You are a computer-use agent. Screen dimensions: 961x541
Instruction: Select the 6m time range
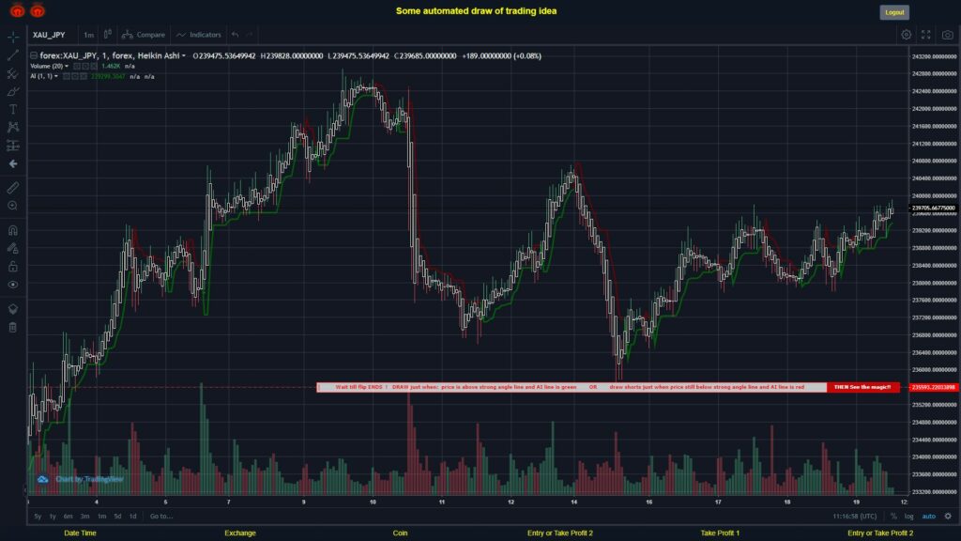click(68, 517)
